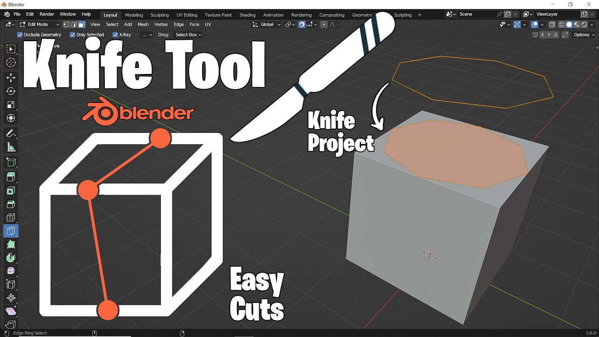Viewport: 599px width, 337px height.
Task: Pin the Scene button
Action: pyautogui.click(x=500, y=15)
